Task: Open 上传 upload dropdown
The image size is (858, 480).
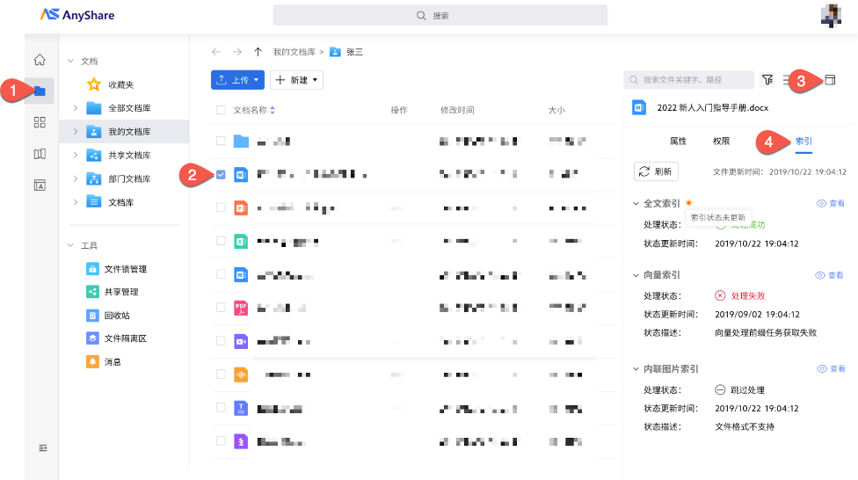Action: pyautogui.click(x=237, y=80)
